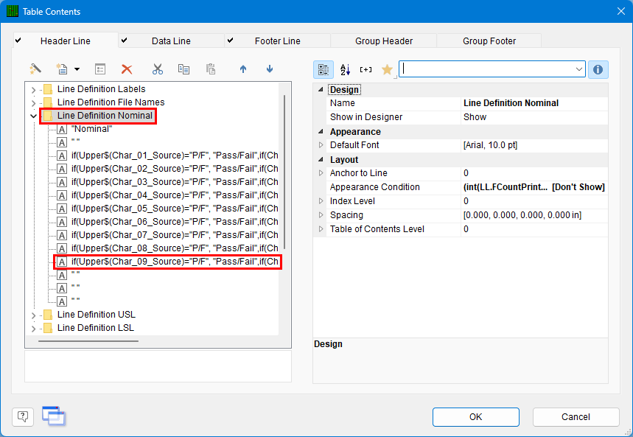633x437 pixels.
Task: Switch to the Header Line tab
Action: (66, 41)
